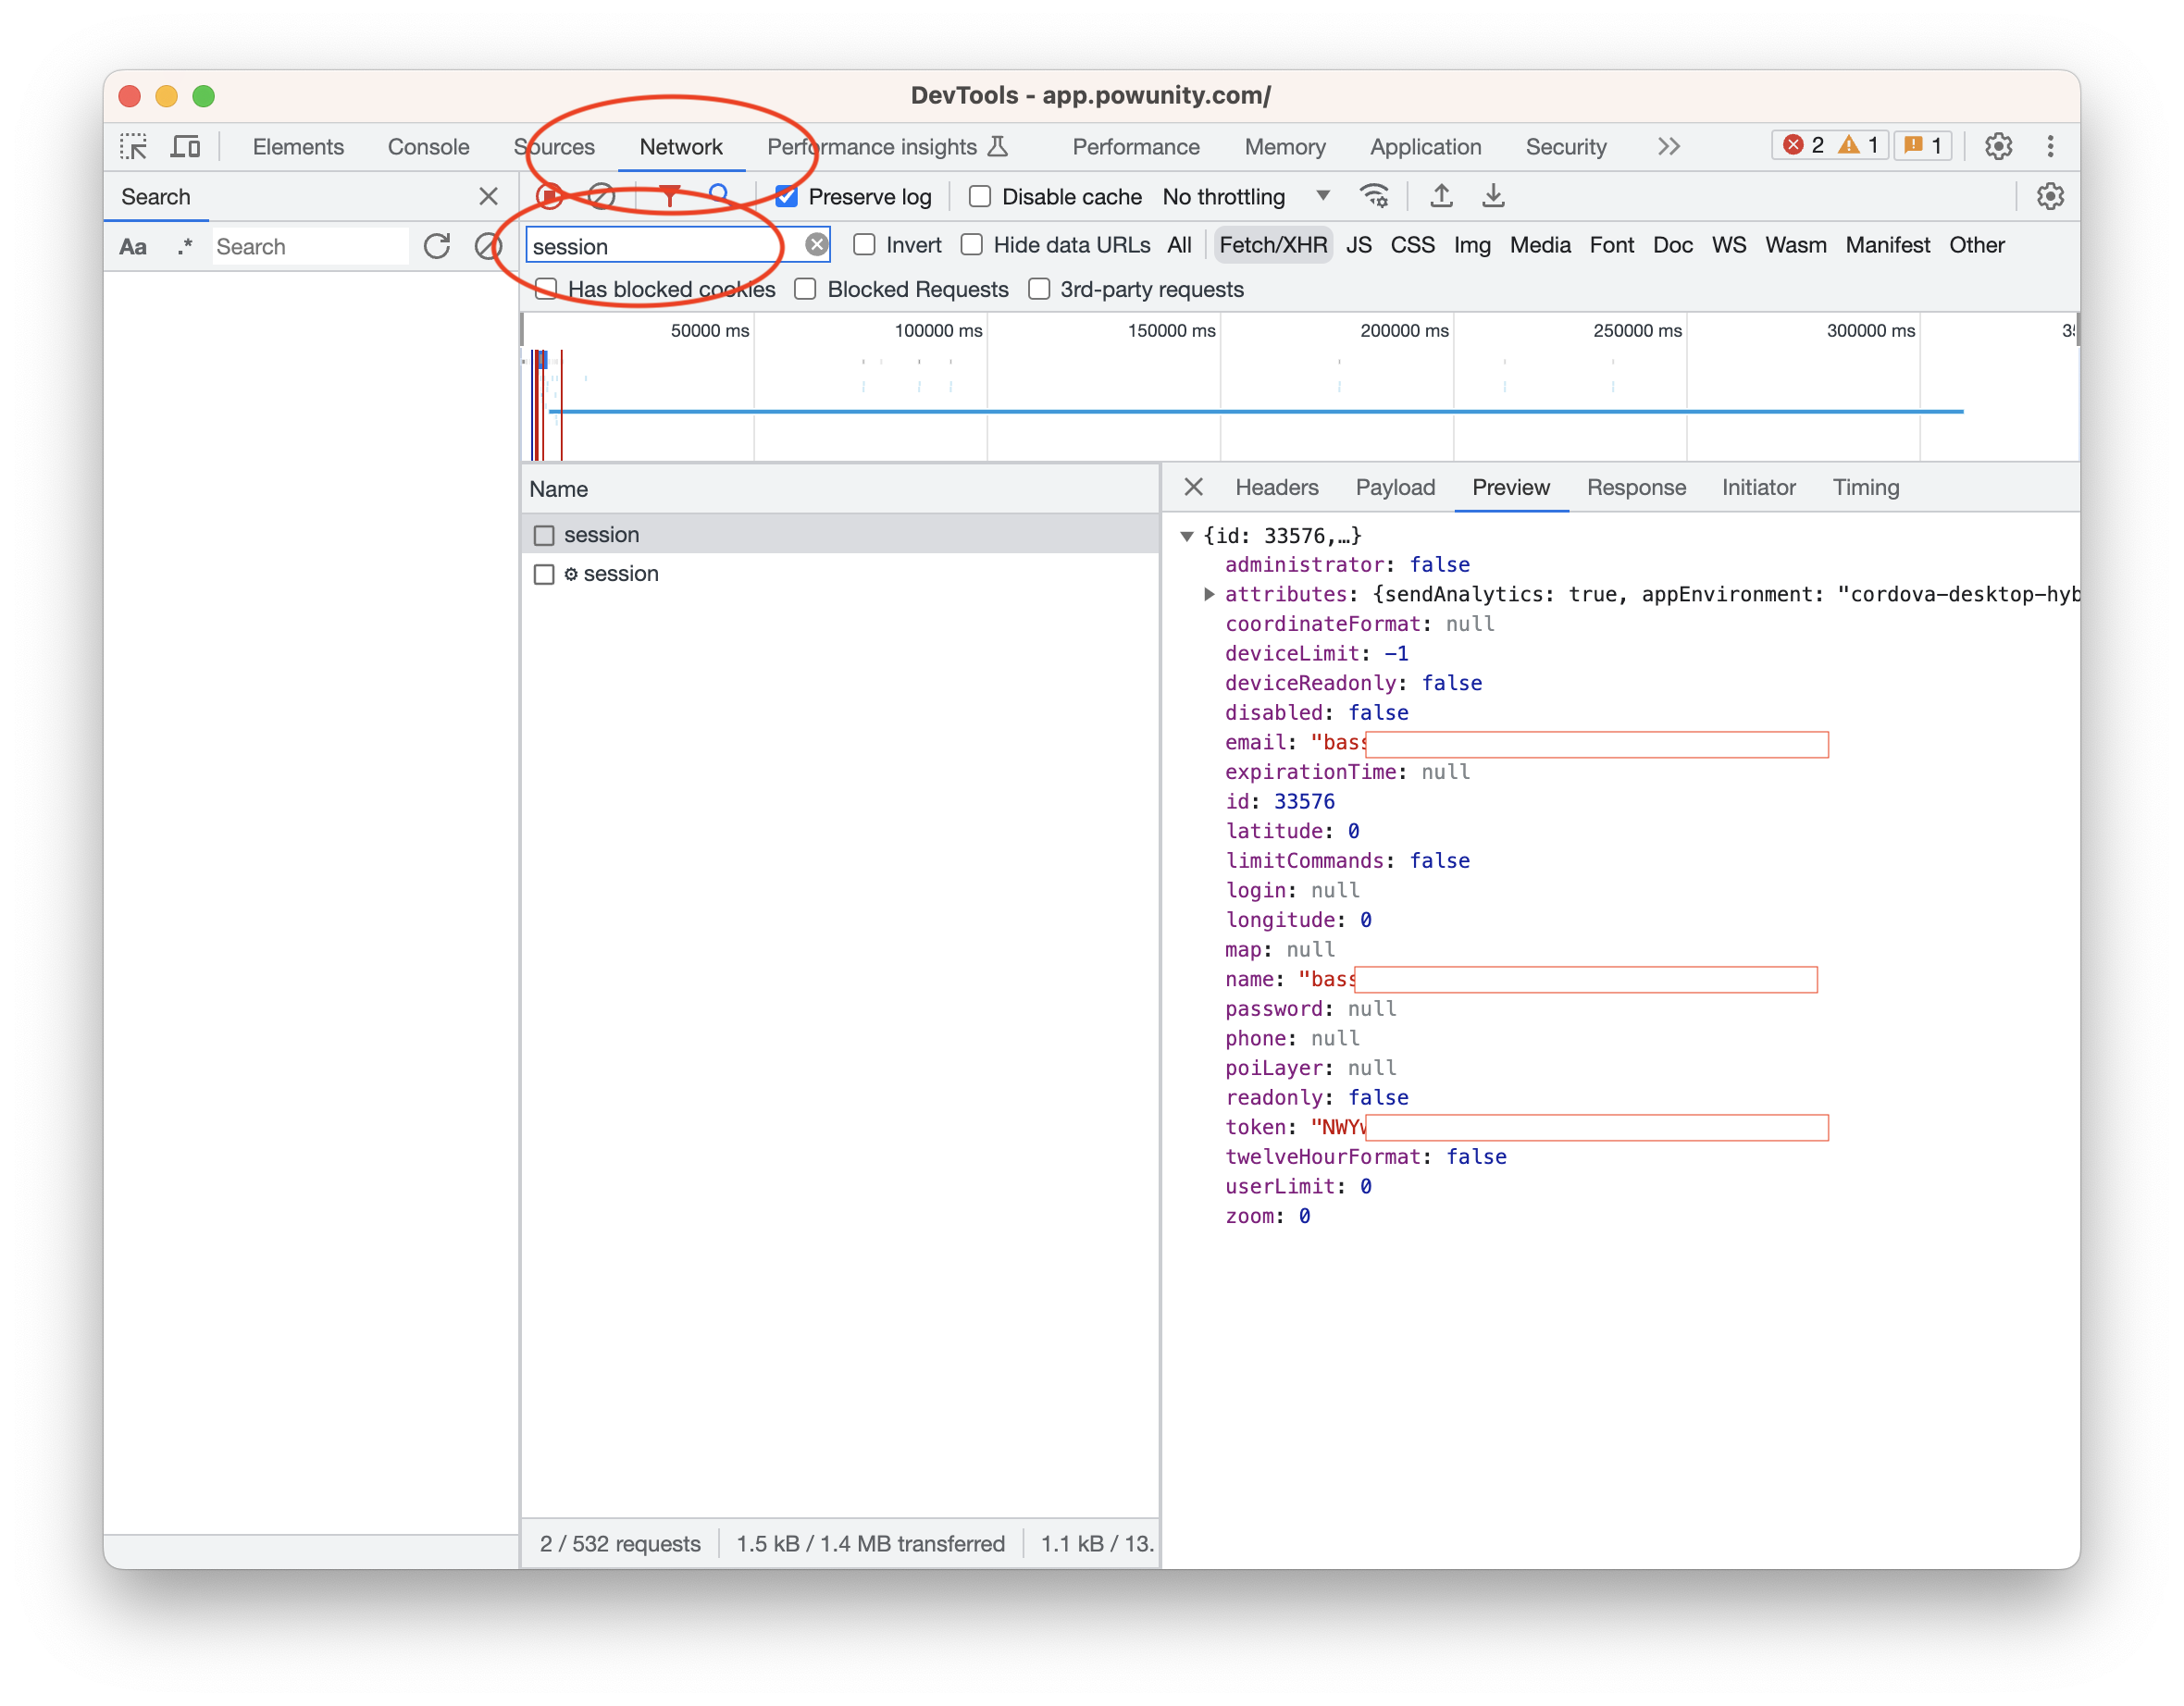
Task: Click the refresh search icon
Action: pyautogui.click(x=437, y=246)
